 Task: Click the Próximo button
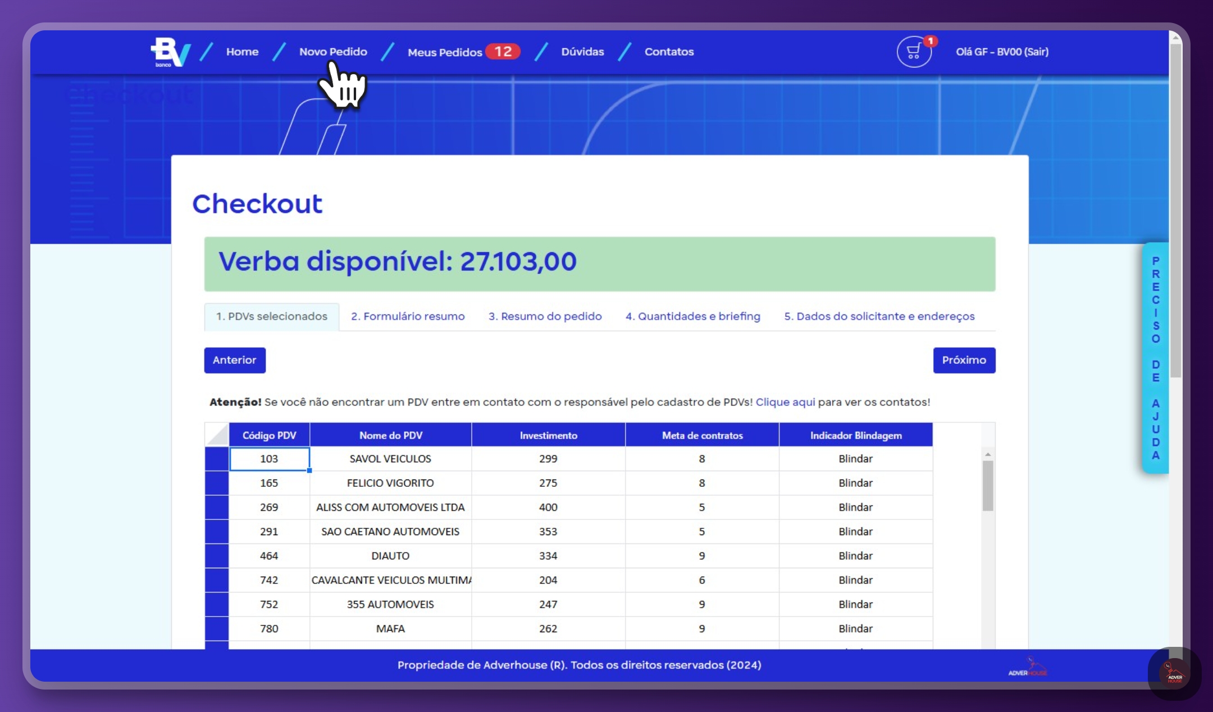pyautogui.click(x=964, y=360)
